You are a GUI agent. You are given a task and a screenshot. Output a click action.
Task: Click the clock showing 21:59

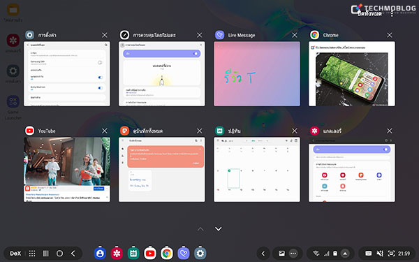coord(404,254)
